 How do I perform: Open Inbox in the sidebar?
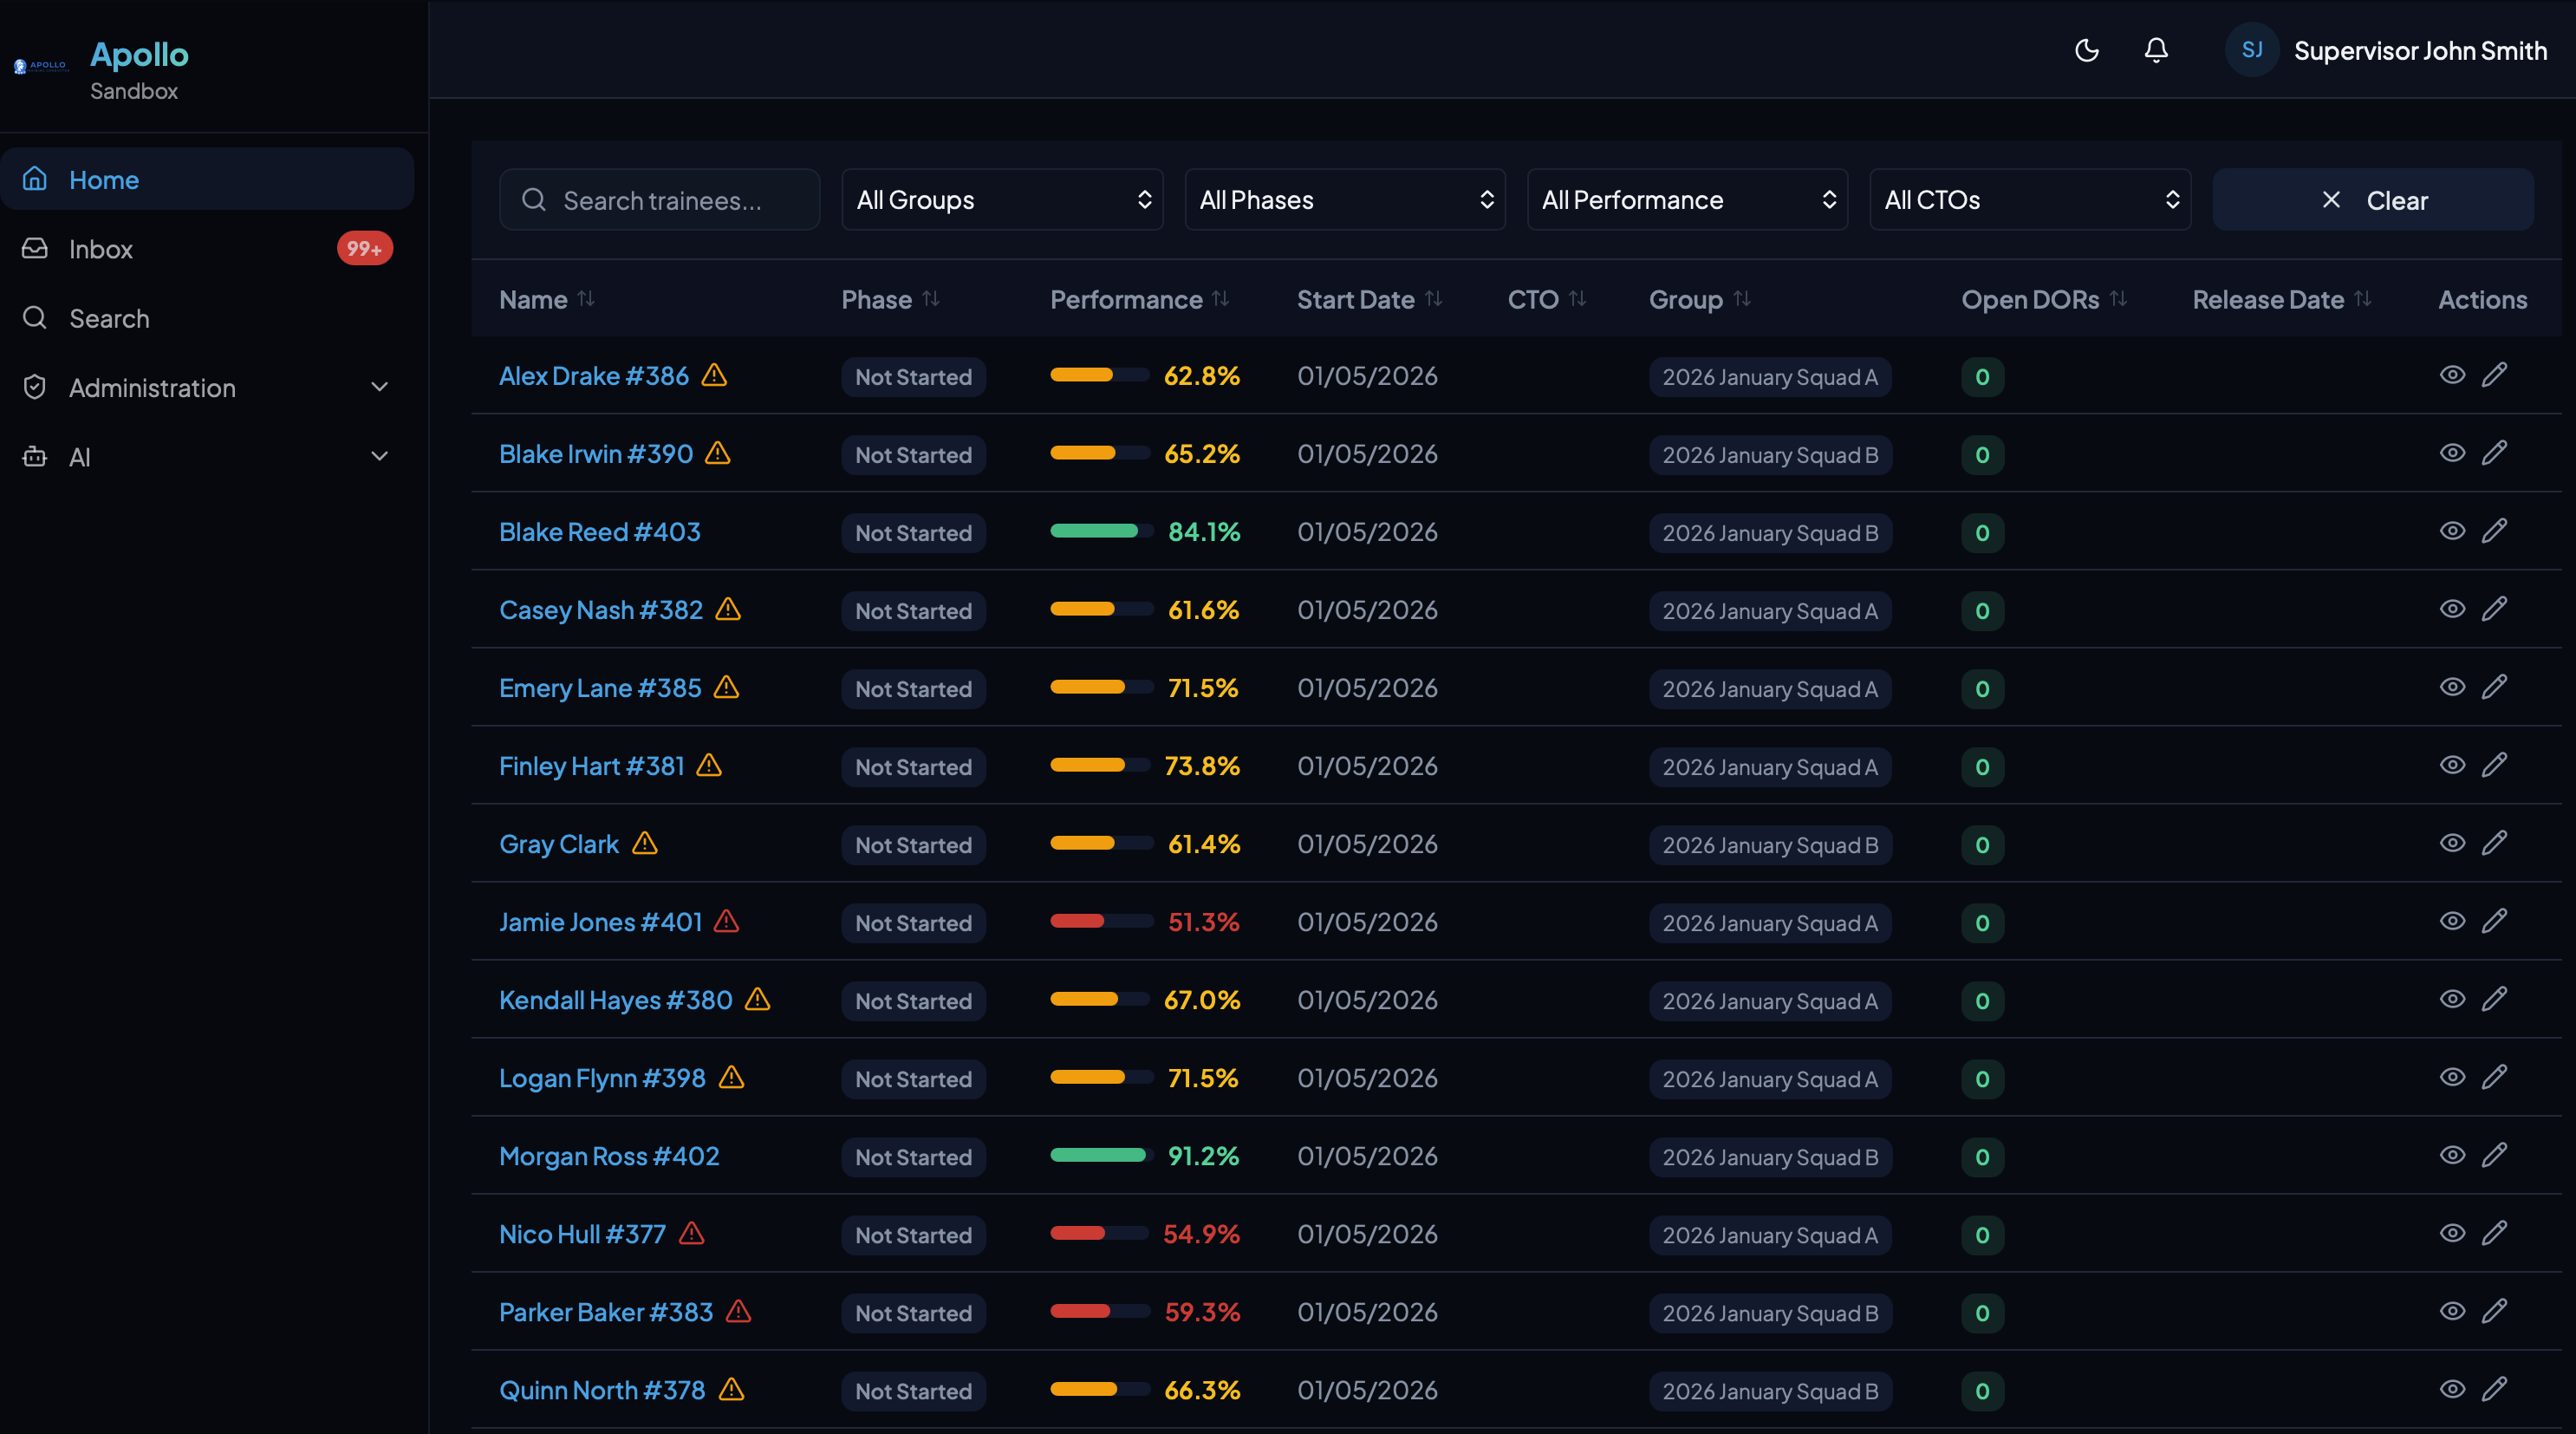pos(101,249)
